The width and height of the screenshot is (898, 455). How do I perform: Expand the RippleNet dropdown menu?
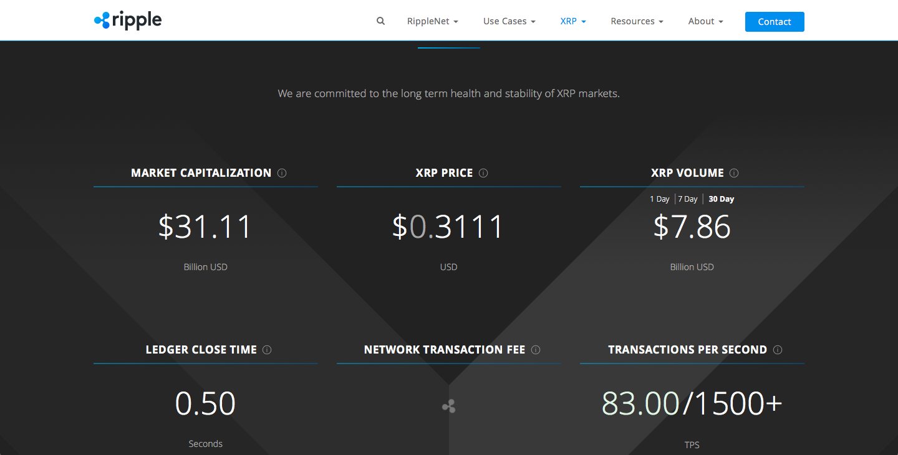click(433, 21)
